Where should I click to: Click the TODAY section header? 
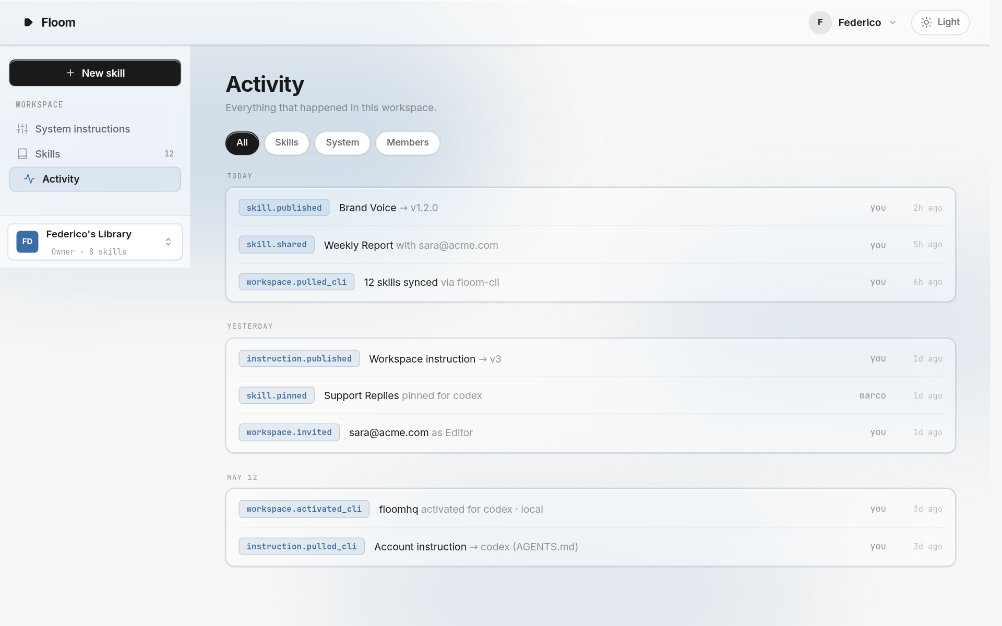coord(240,176)
